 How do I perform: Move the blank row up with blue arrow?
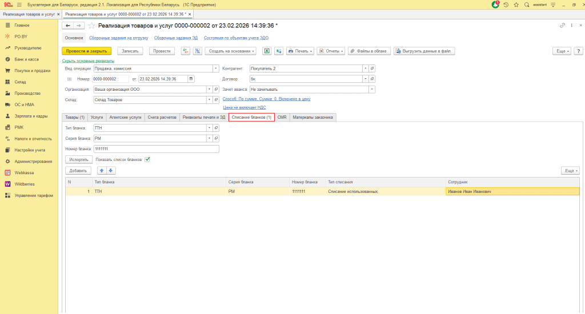tap(102, 170)
